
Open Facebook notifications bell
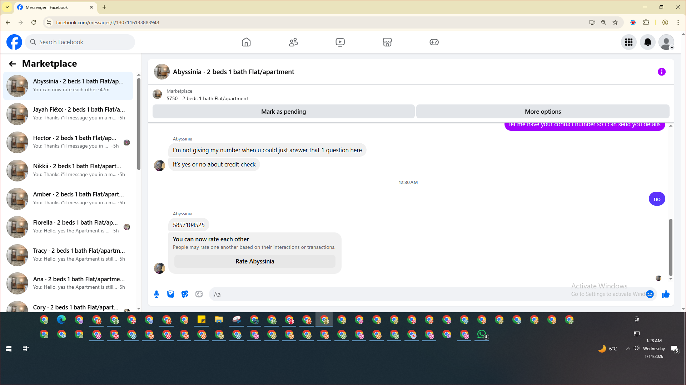click(x=647, y=42)
